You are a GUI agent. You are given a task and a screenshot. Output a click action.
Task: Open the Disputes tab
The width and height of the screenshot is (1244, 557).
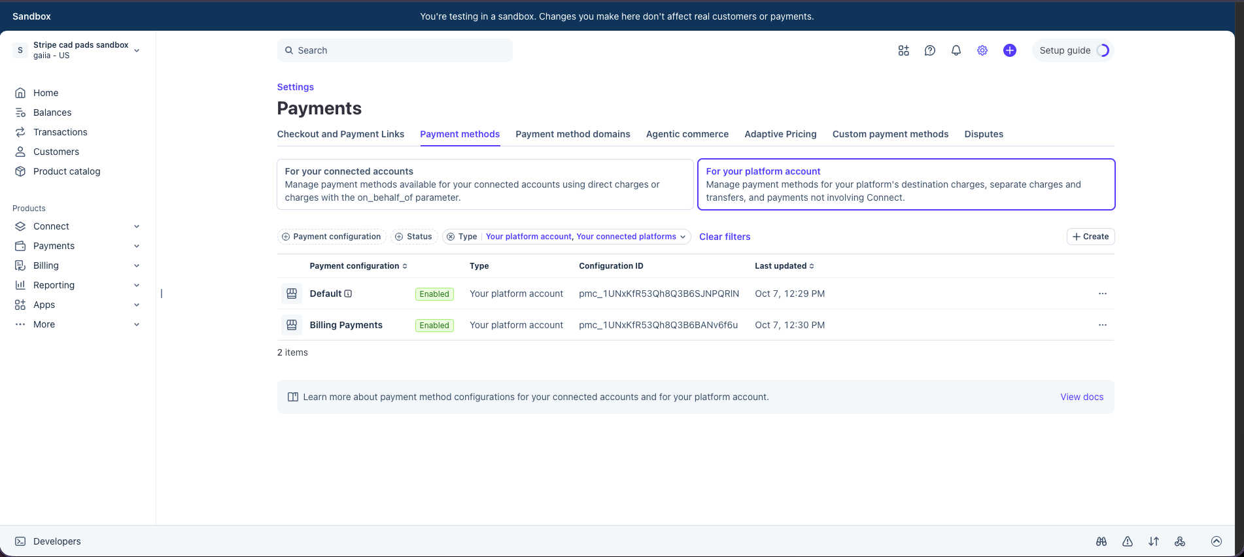coord(984,134)
